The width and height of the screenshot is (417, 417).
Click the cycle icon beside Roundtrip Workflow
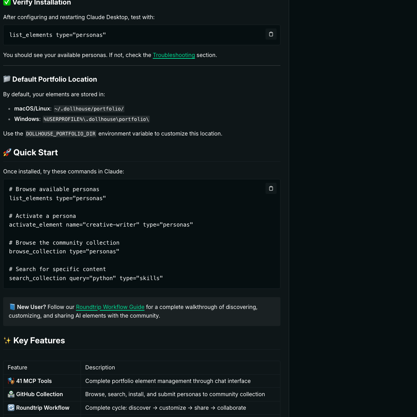11,408
